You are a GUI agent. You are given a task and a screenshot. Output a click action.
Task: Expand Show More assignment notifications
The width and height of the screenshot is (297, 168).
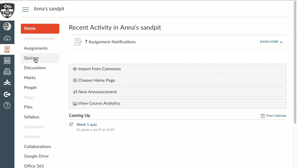271,42
